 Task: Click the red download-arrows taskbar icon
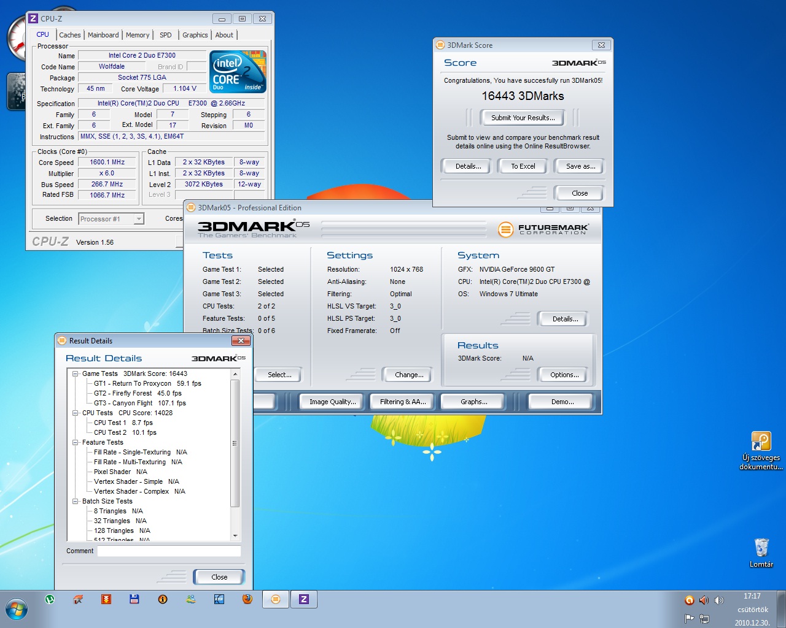point(106,599)
